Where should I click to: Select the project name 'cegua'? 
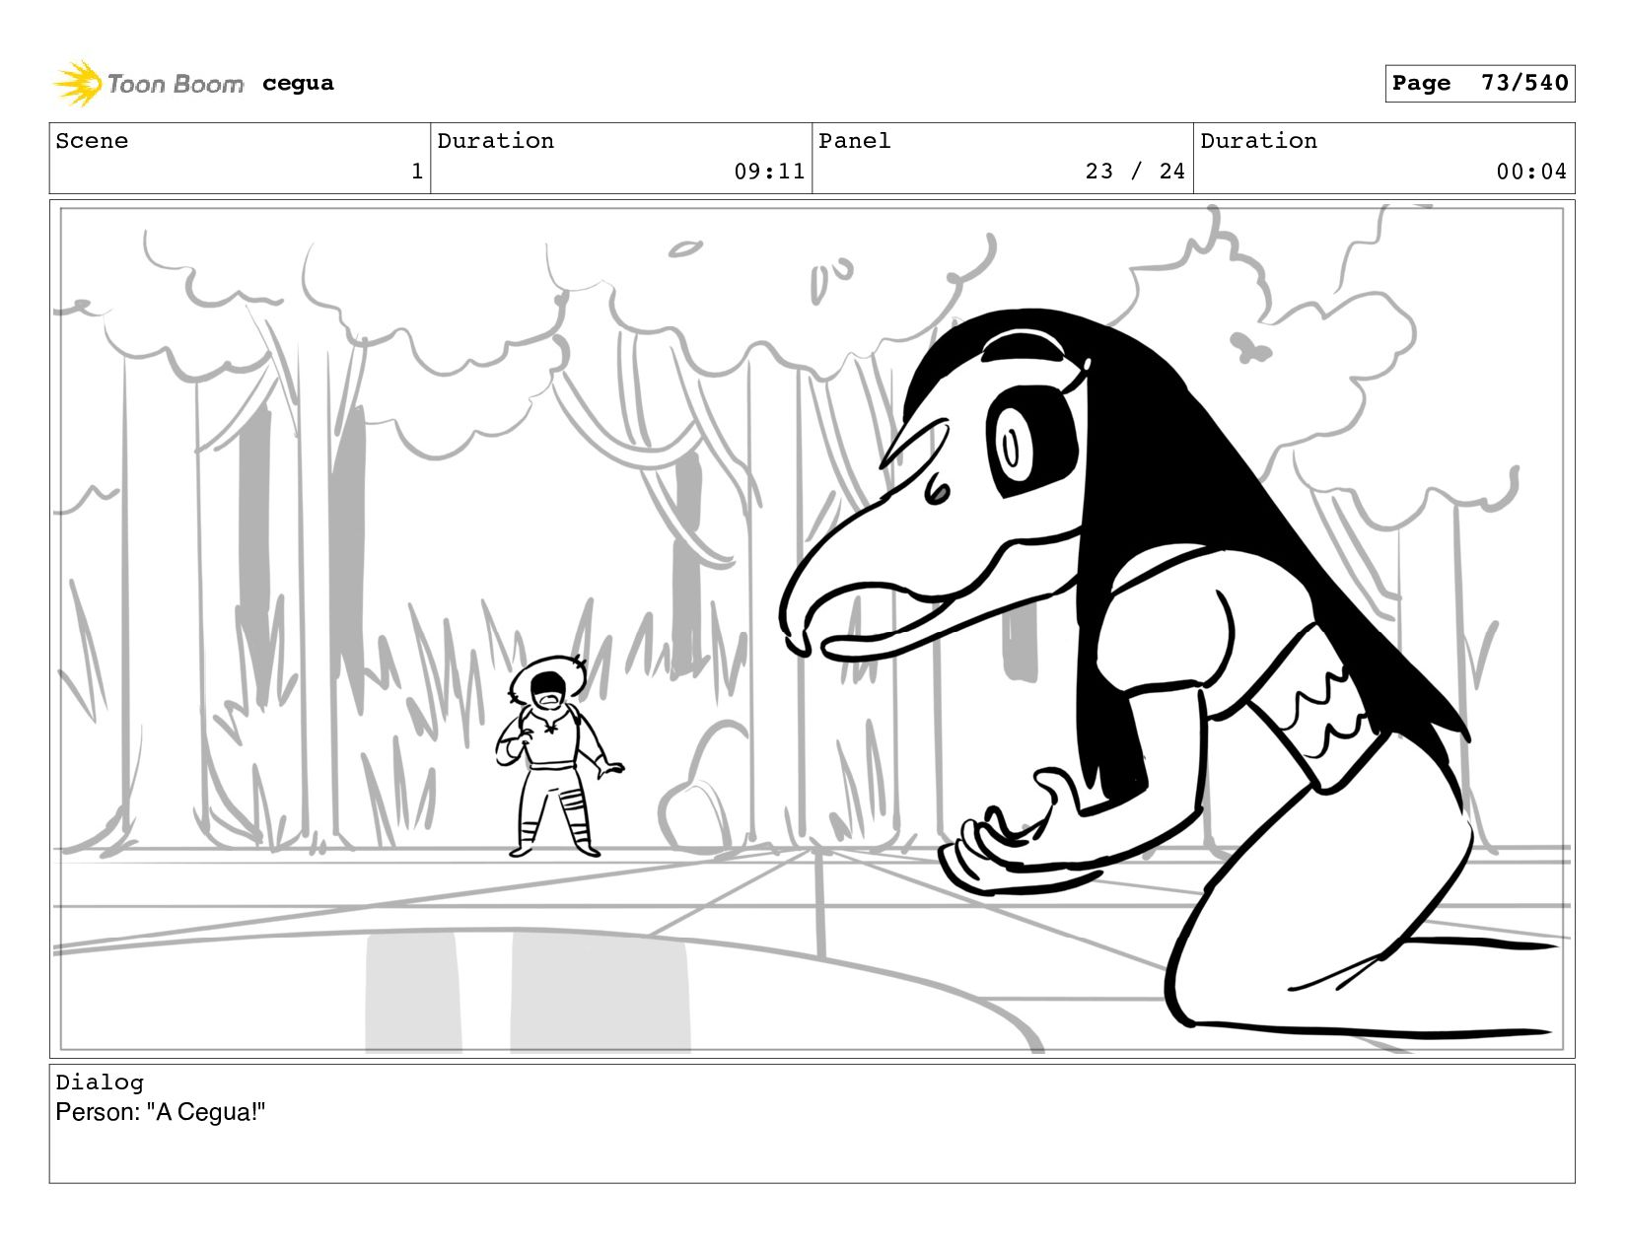point(298,84)
